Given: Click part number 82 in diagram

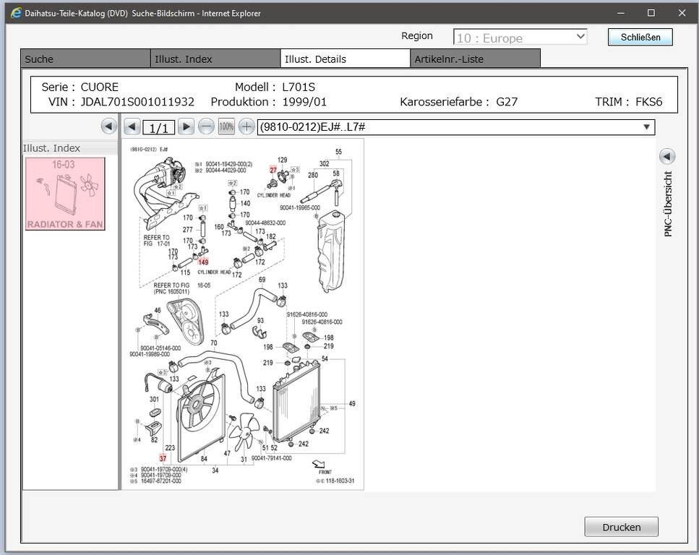Looking at the screenshot, I should coord(154,440).
